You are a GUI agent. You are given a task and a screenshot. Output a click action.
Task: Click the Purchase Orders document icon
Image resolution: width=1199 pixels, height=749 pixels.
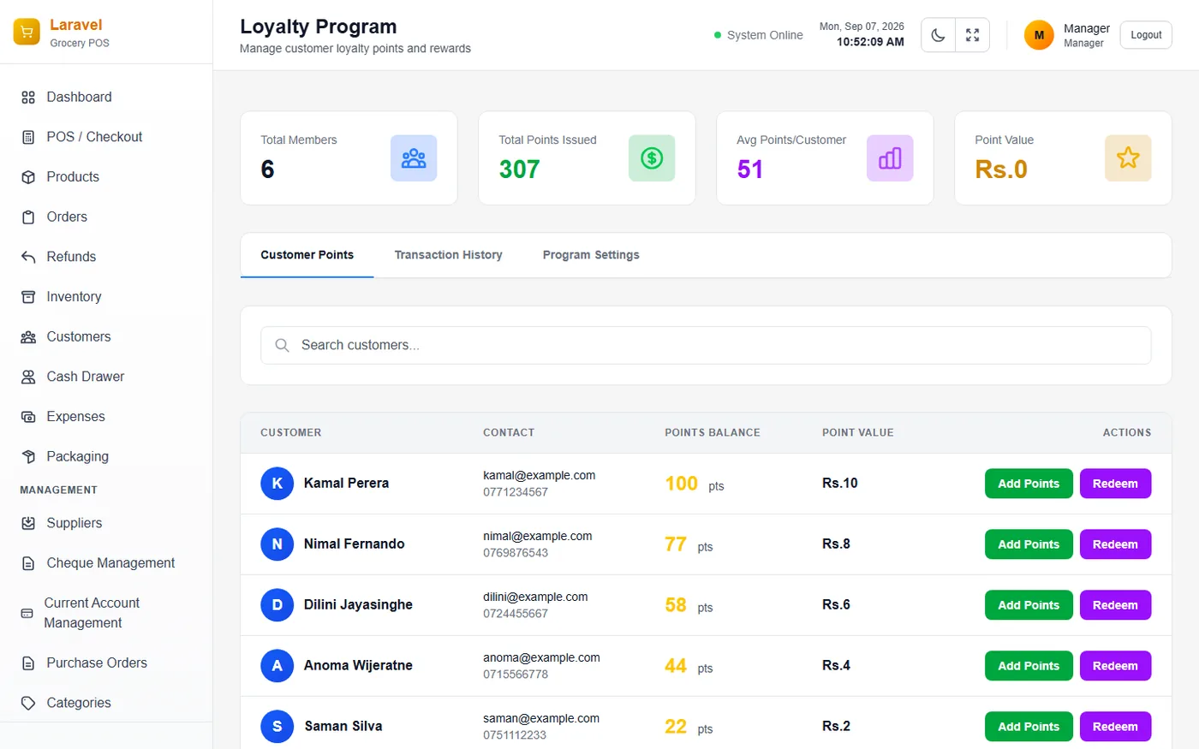click(x=28, y=663)
